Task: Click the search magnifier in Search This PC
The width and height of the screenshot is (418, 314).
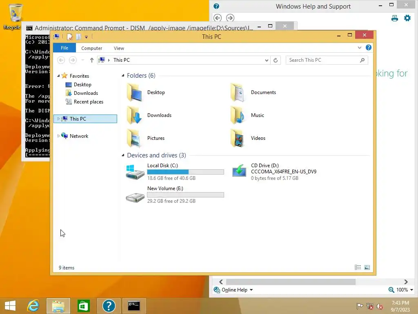Action: (x=362, y=60)
